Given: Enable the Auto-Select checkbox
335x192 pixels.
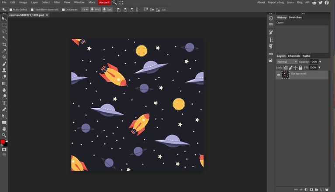Looking at the screenshot, I should coord(11,10).
